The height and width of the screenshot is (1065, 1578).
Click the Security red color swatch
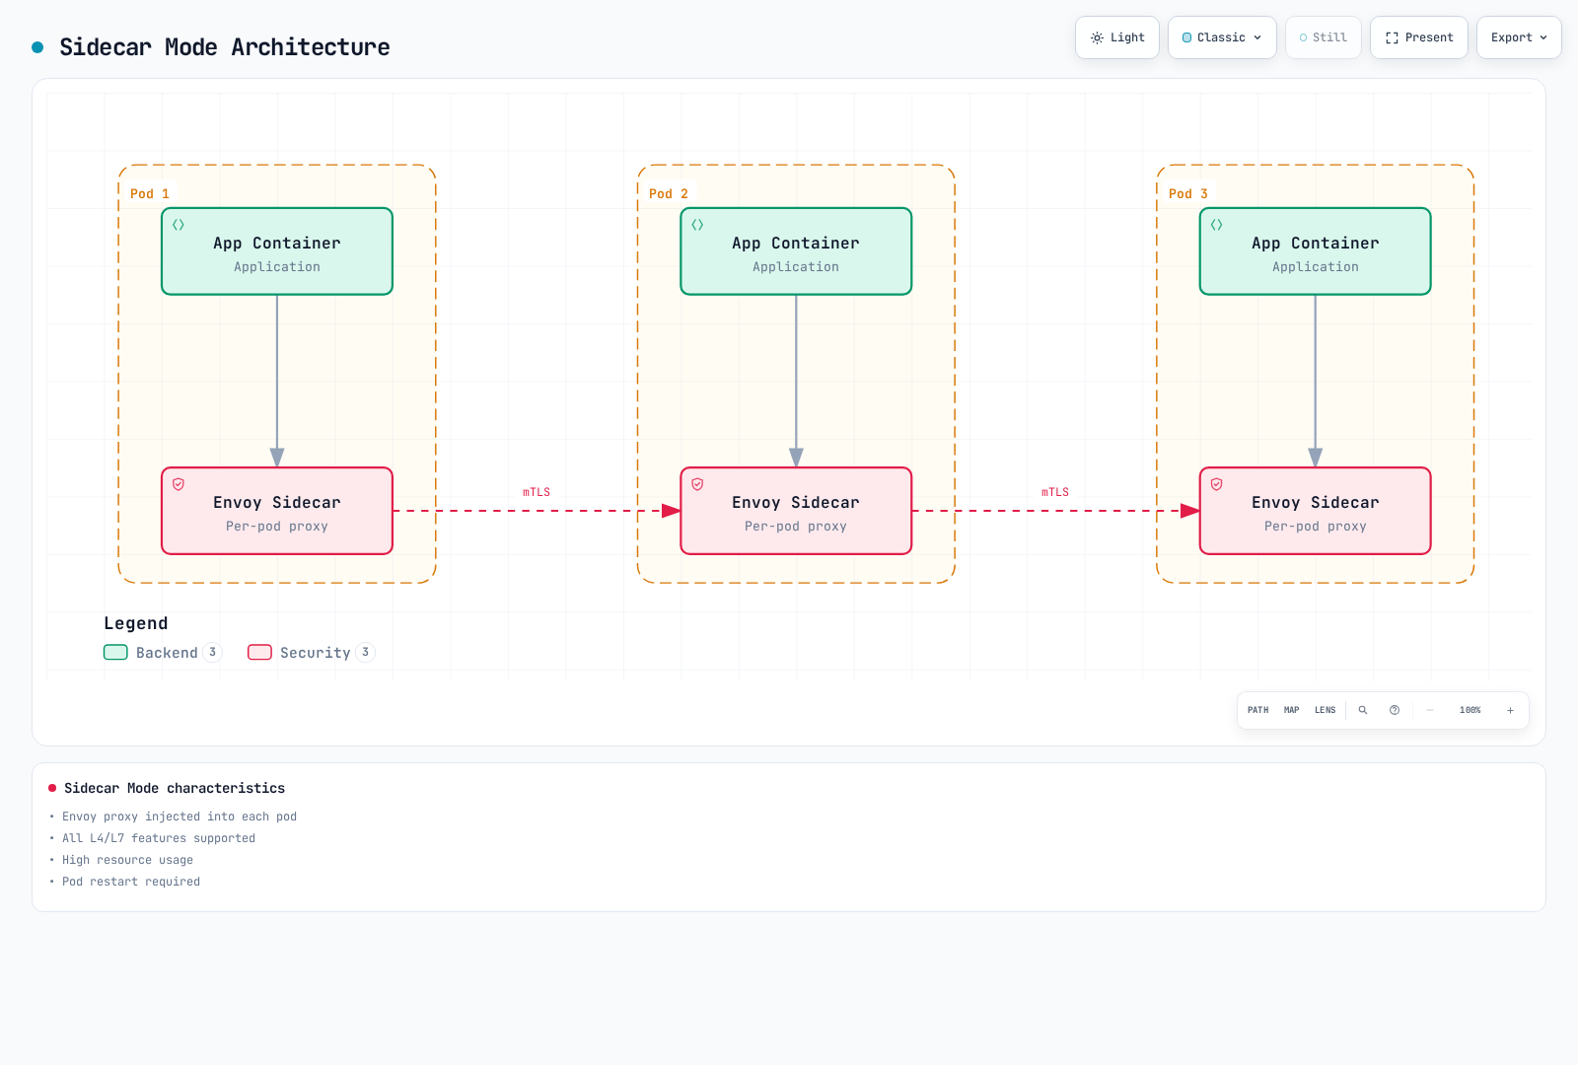coord(259,652)
